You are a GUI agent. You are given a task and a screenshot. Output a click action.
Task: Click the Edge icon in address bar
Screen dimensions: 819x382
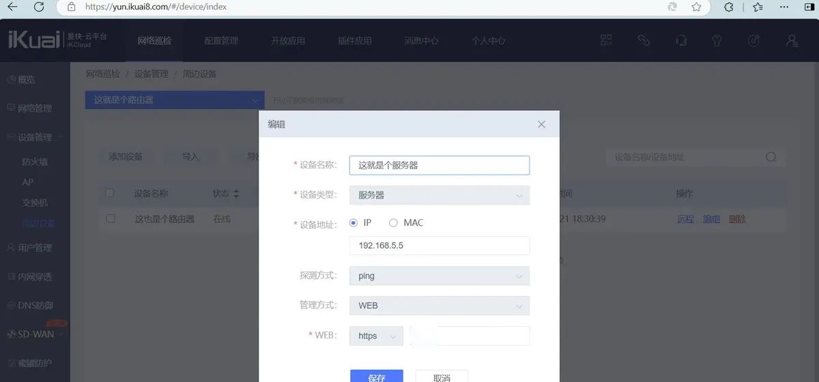[x=672, y=7]
